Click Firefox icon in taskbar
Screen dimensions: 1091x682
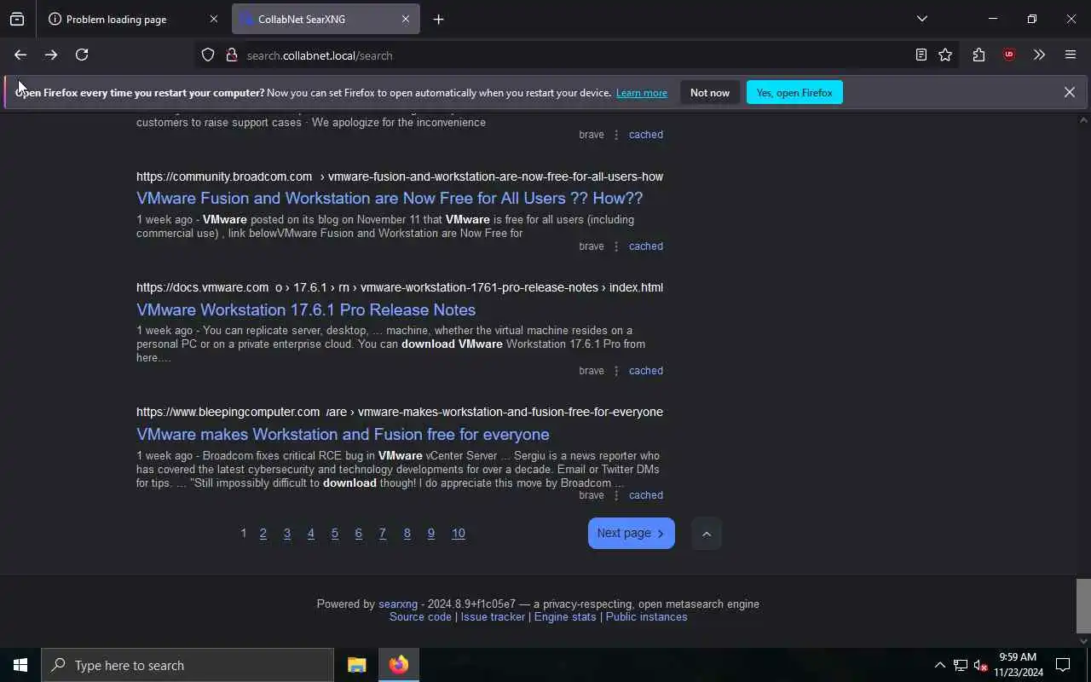(x=399, y=665)
